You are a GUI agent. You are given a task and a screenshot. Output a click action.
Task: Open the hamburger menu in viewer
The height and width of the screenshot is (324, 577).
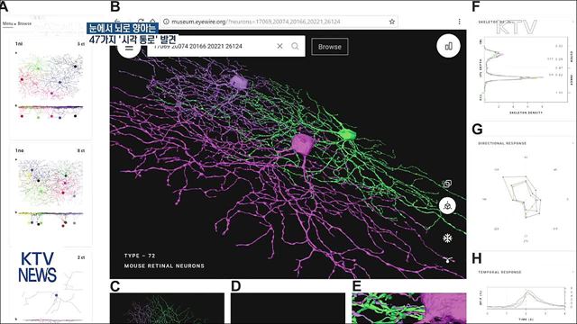click(129, 48)
